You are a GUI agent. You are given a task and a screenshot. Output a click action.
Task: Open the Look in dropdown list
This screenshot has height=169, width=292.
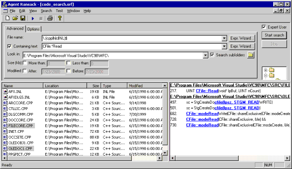pos(206,55)
